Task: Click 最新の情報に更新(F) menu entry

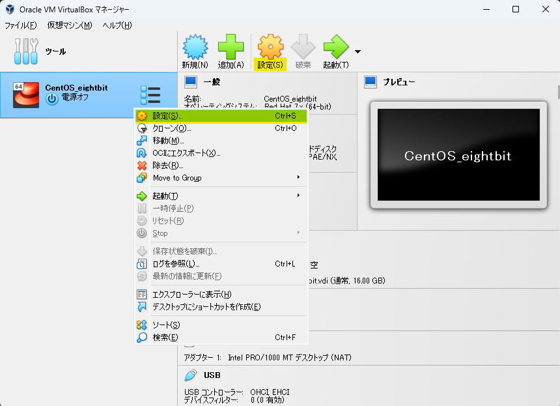Action: pyautogui.click(x=221, y=276)
